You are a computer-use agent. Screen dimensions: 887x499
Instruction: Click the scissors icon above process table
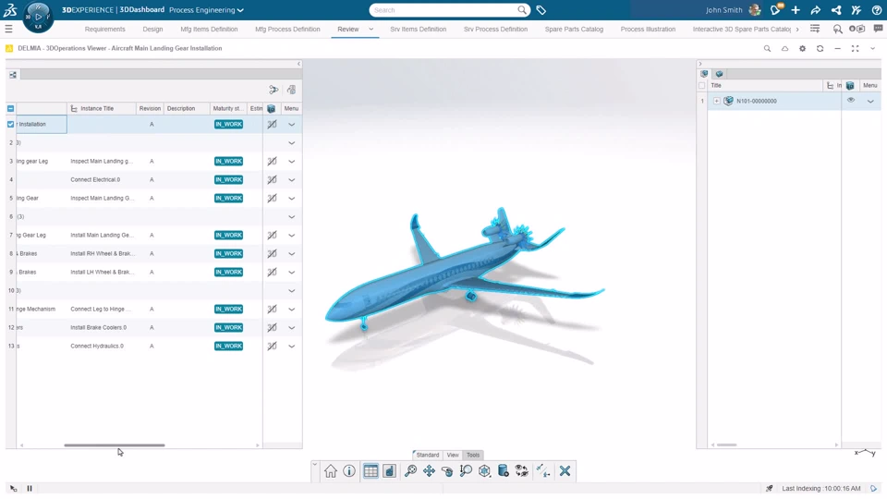(273, 90)
